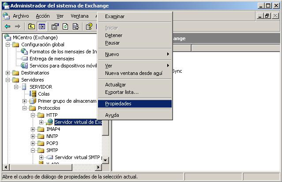Click the Export list toolbar icon
This screenshot has width=282, height=182.
click(75, 26)
